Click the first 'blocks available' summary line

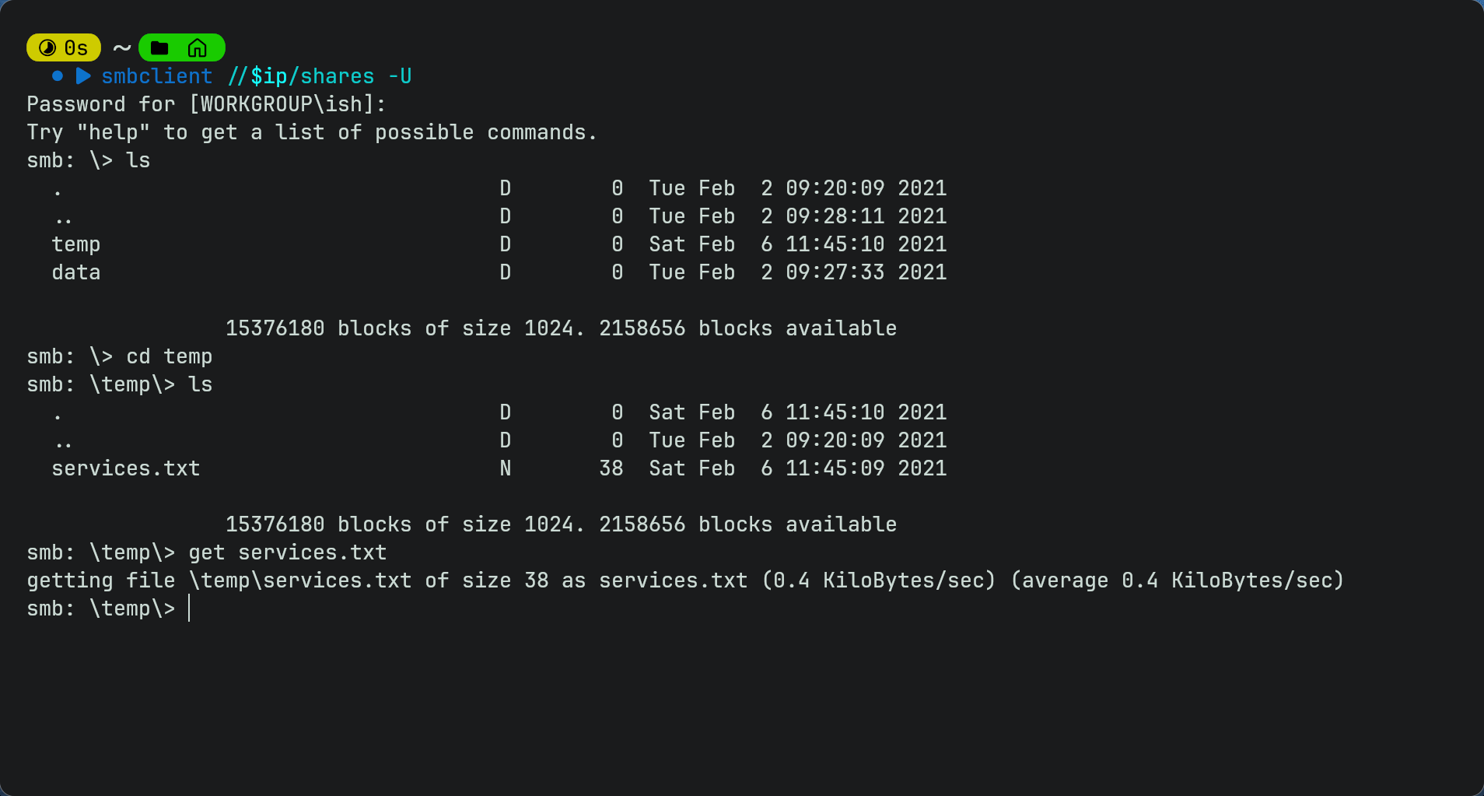pos(561,328)
